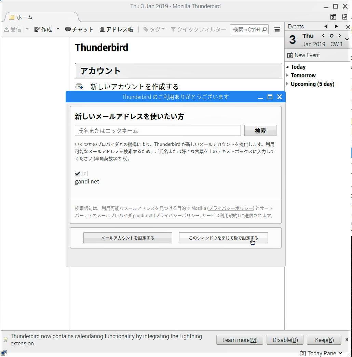The height and width of the screenshot is (357, 352).
Task: Collapse the Today events section
Action: [287, 67]
